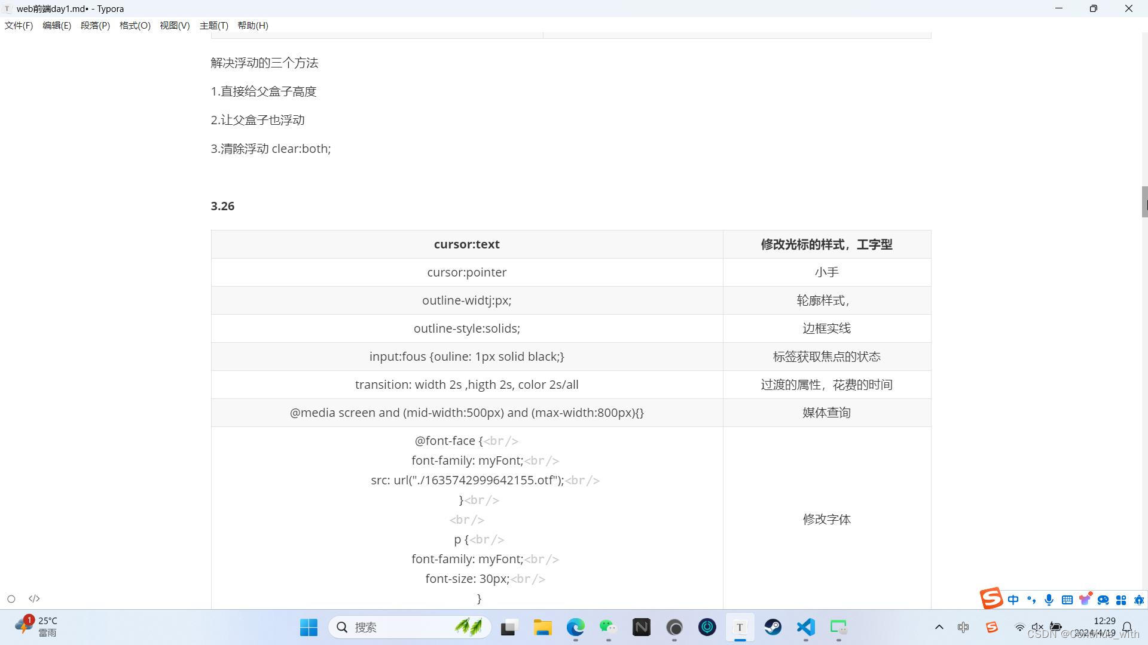Click the Sogou voice input microphone icon
Image resolution: width=1148 pixels, height=645 pixels.
pos(1049,600)
